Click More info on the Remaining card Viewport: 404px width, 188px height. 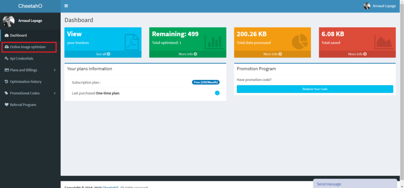188,54
